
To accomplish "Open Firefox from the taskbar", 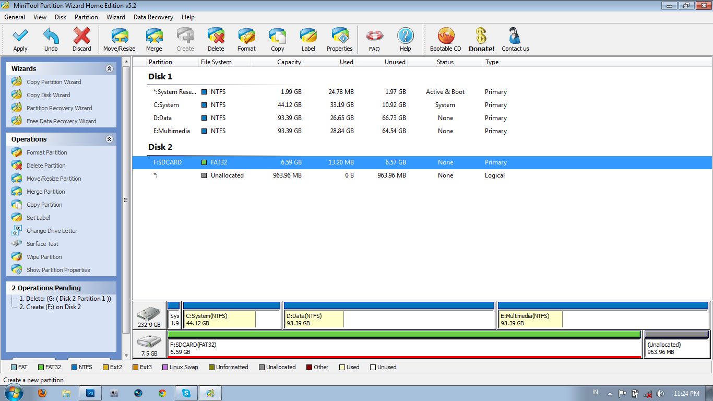I will (42, 393).
